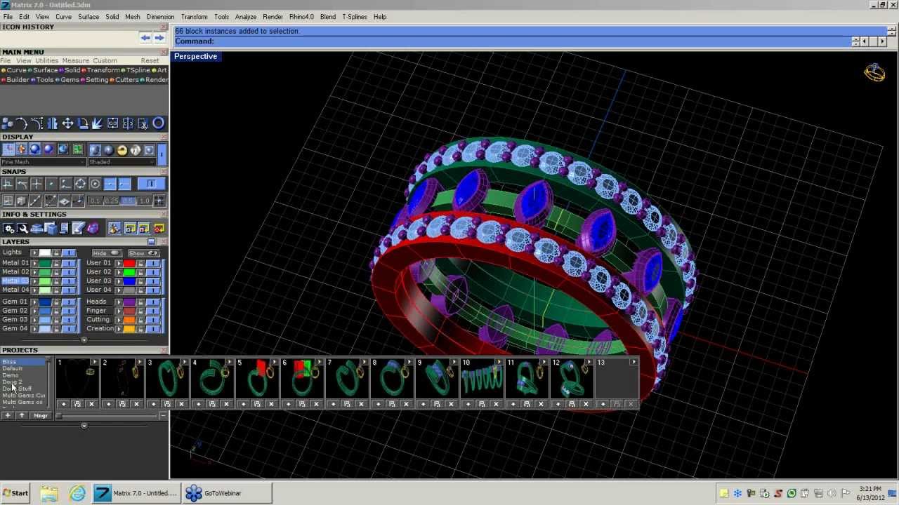This screenshot has width=899, height=505.
Task: Click the blue sphere shading icon in Display
Action: [x=35, y=149]
